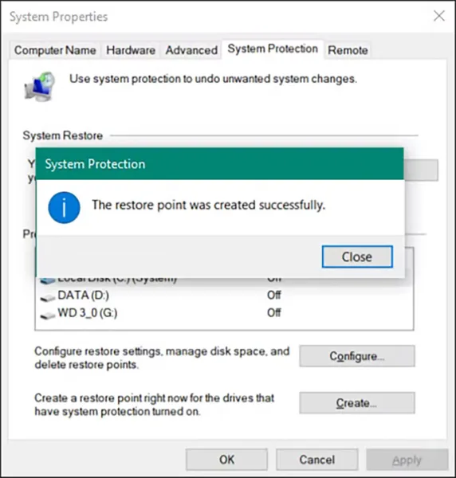Click the Cancel button

pos(317,460)
